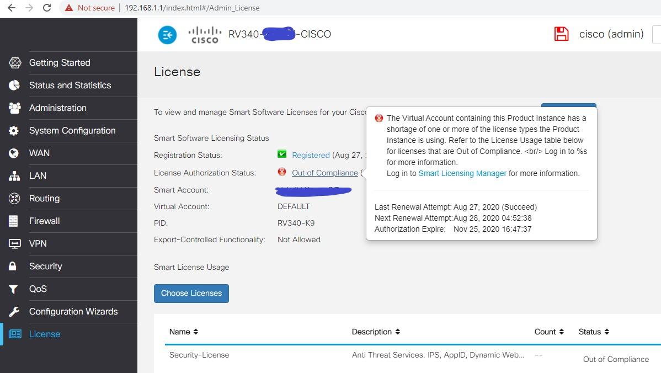The height and width of the screenshot is (373, 661).
Task: Click the red floppy save configuration icon
Action: [561, 34]
